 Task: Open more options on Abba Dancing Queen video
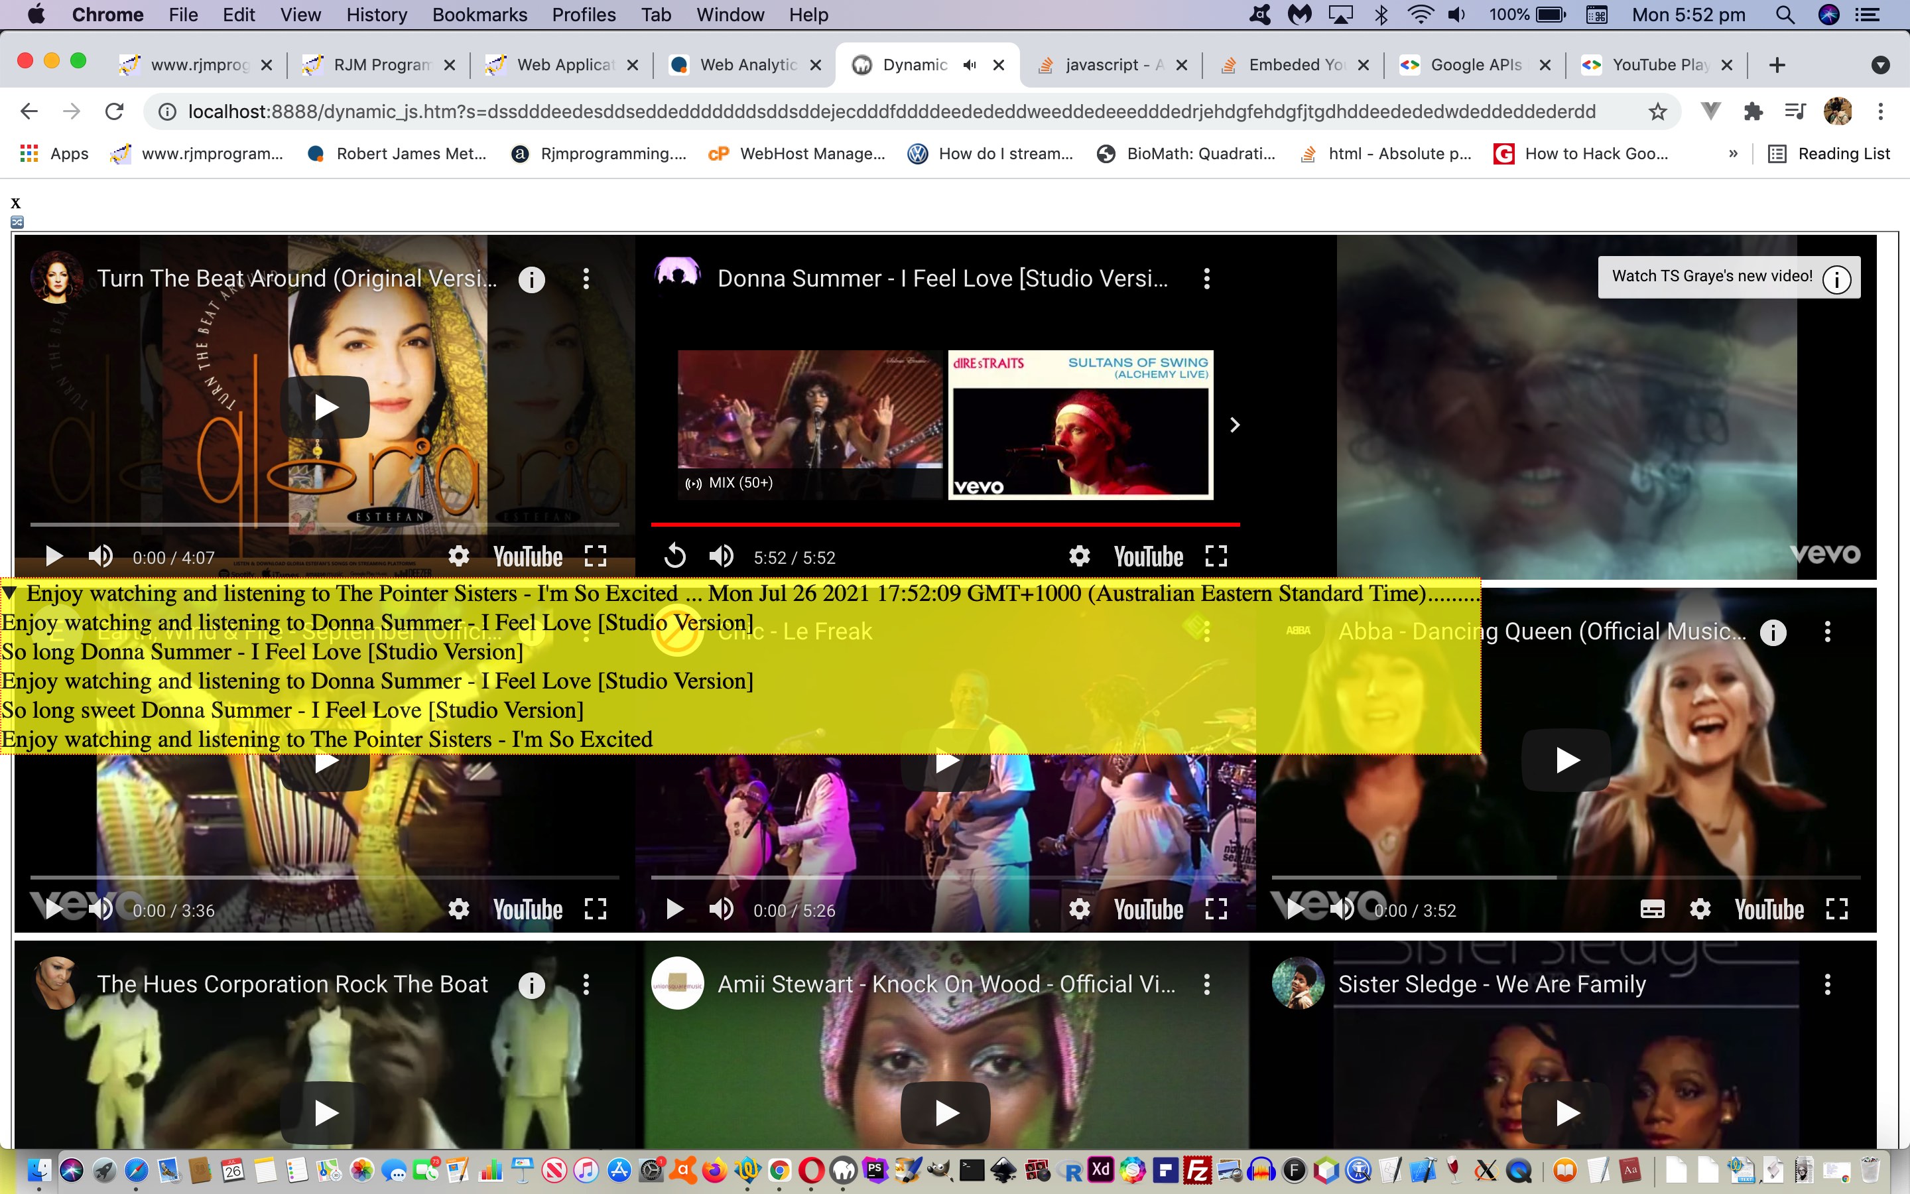(x=1827, y=631)
